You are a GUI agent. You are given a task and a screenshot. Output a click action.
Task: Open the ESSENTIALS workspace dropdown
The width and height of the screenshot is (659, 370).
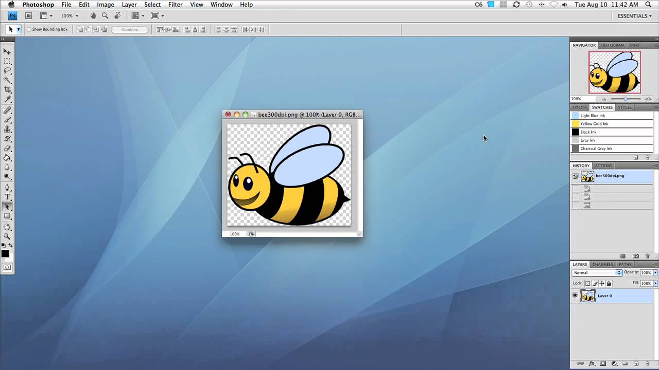[x=634, y=16]
